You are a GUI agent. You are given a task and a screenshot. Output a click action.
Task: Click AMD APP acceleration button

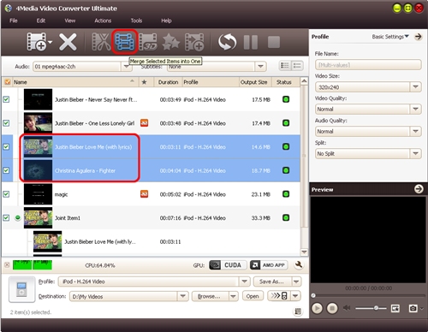(269, 265)
